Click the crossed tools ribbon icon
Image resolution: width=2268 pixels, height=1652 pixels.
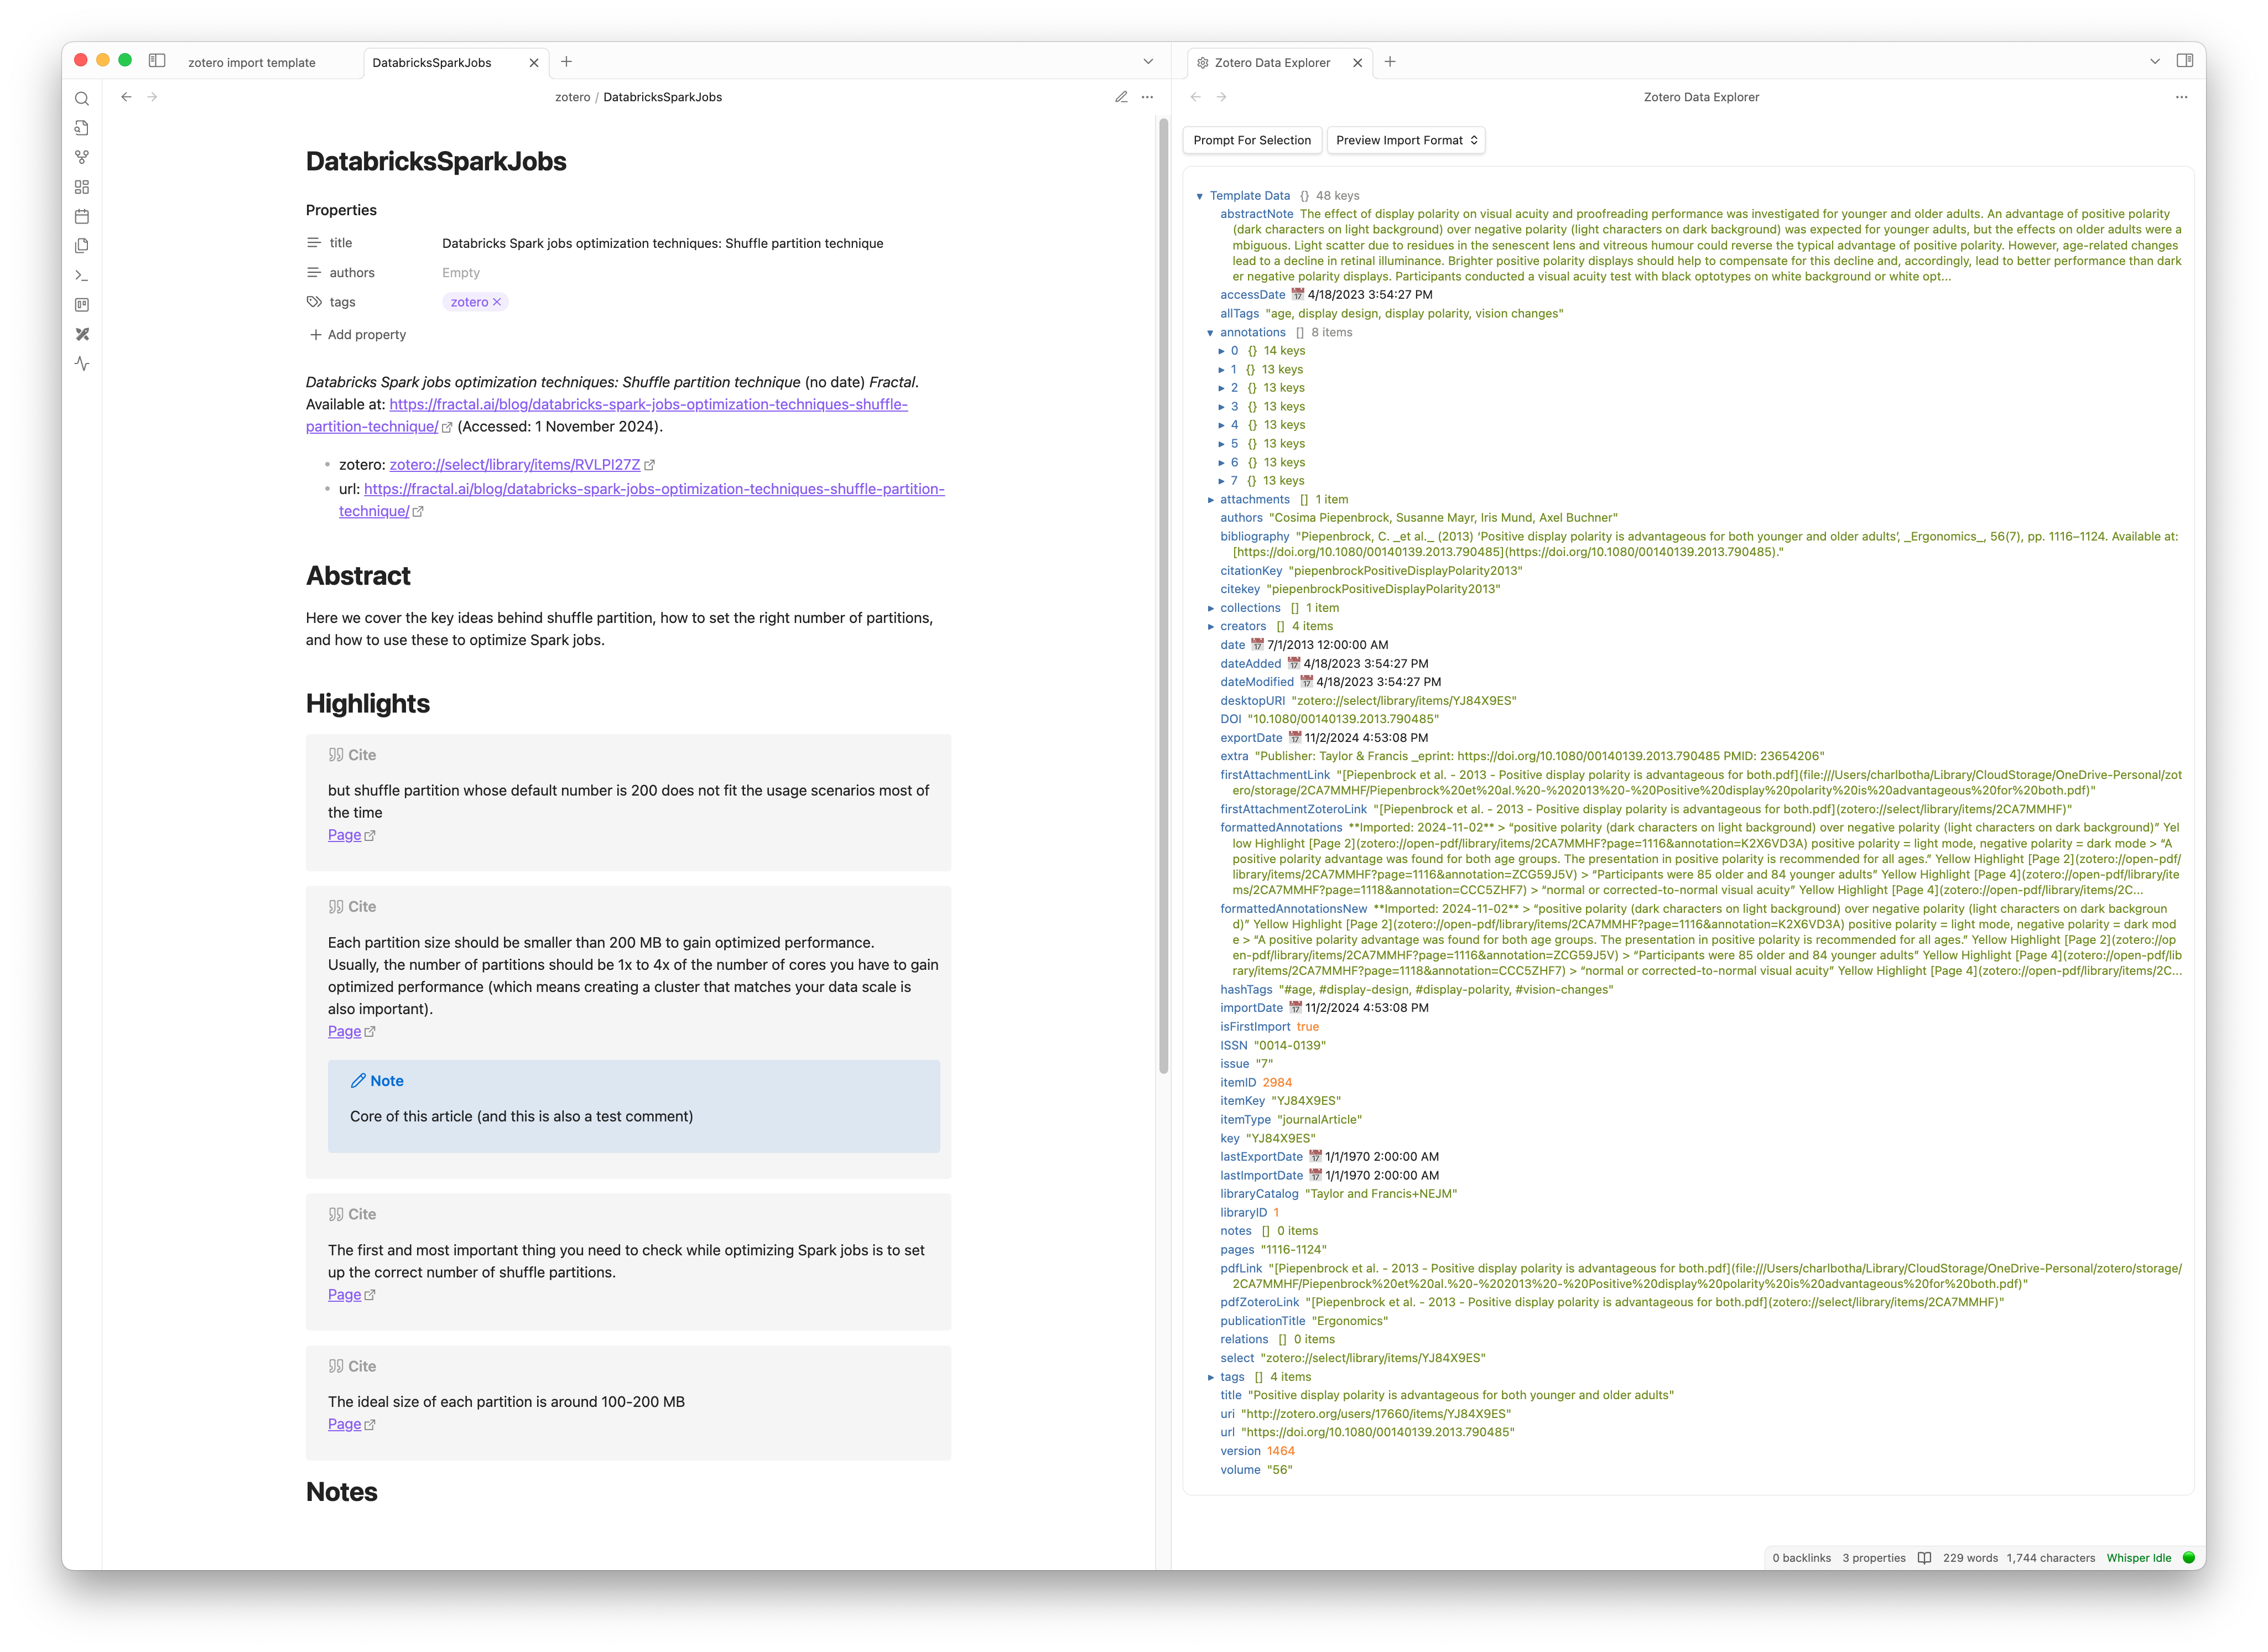(x=82, y=334)
